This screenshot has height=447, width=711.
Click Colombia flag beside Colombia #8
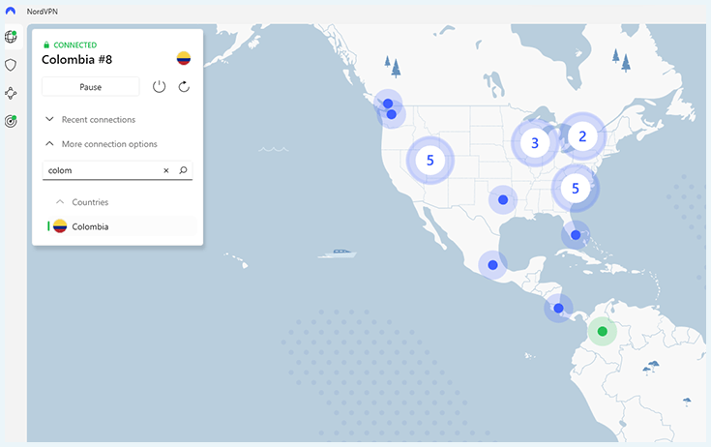tap(184, 58)
